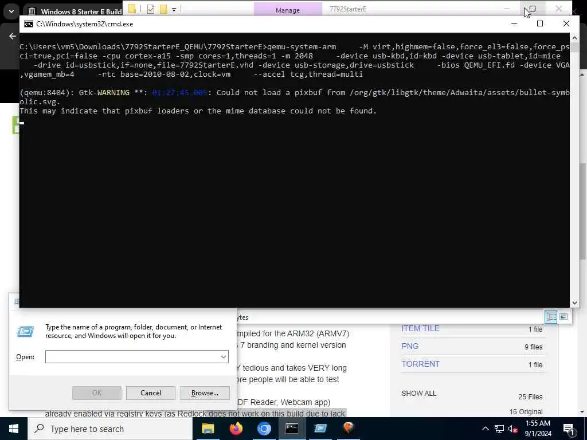The width and height of the screenshot is (587, 440).
Task: Click the cmd.exe window system icon
Action: pos(29,24)
